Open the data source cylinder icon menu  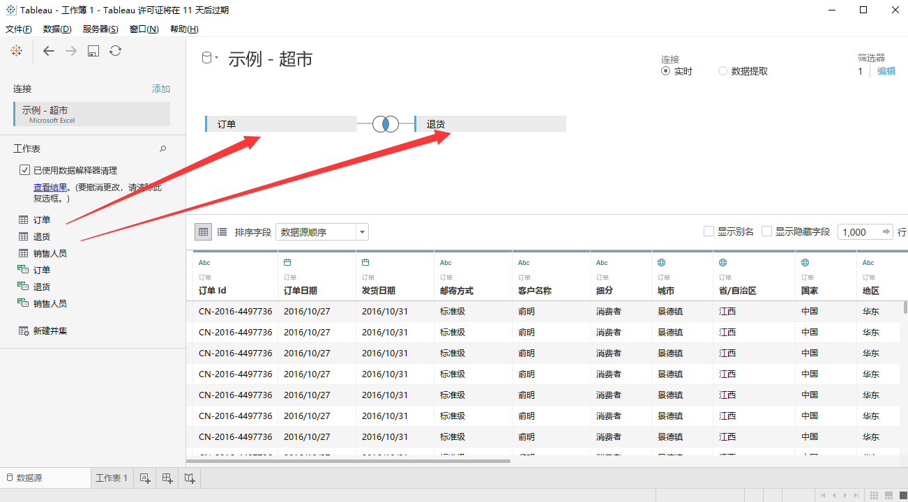(209, 59)
